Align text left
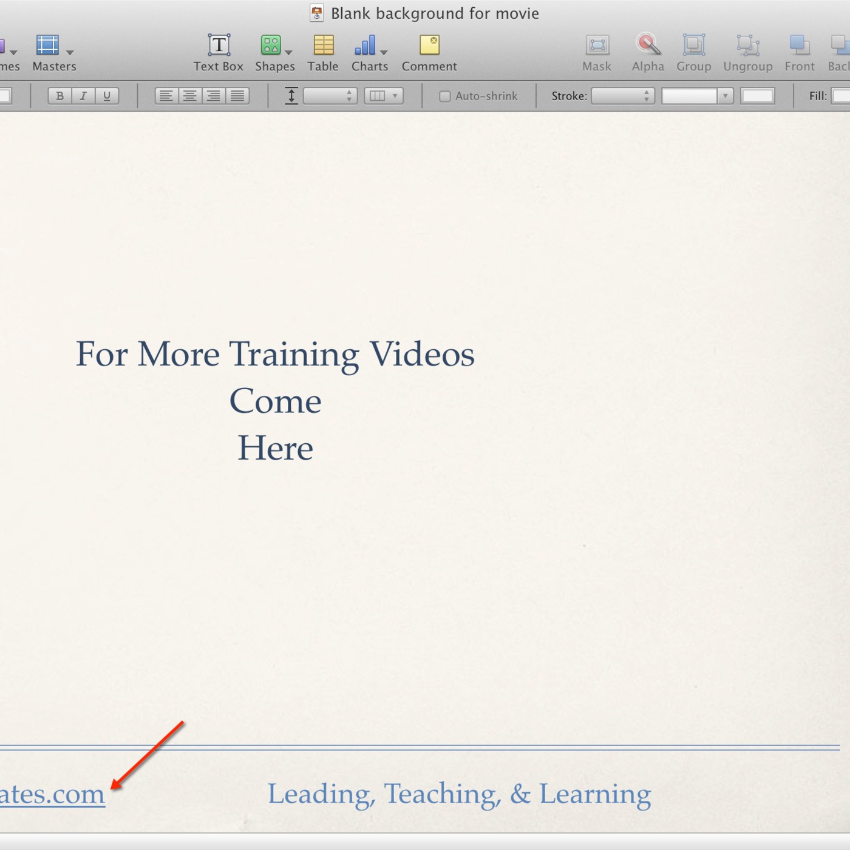This screenshot has height=850, width=850. [x=166, y=96]
